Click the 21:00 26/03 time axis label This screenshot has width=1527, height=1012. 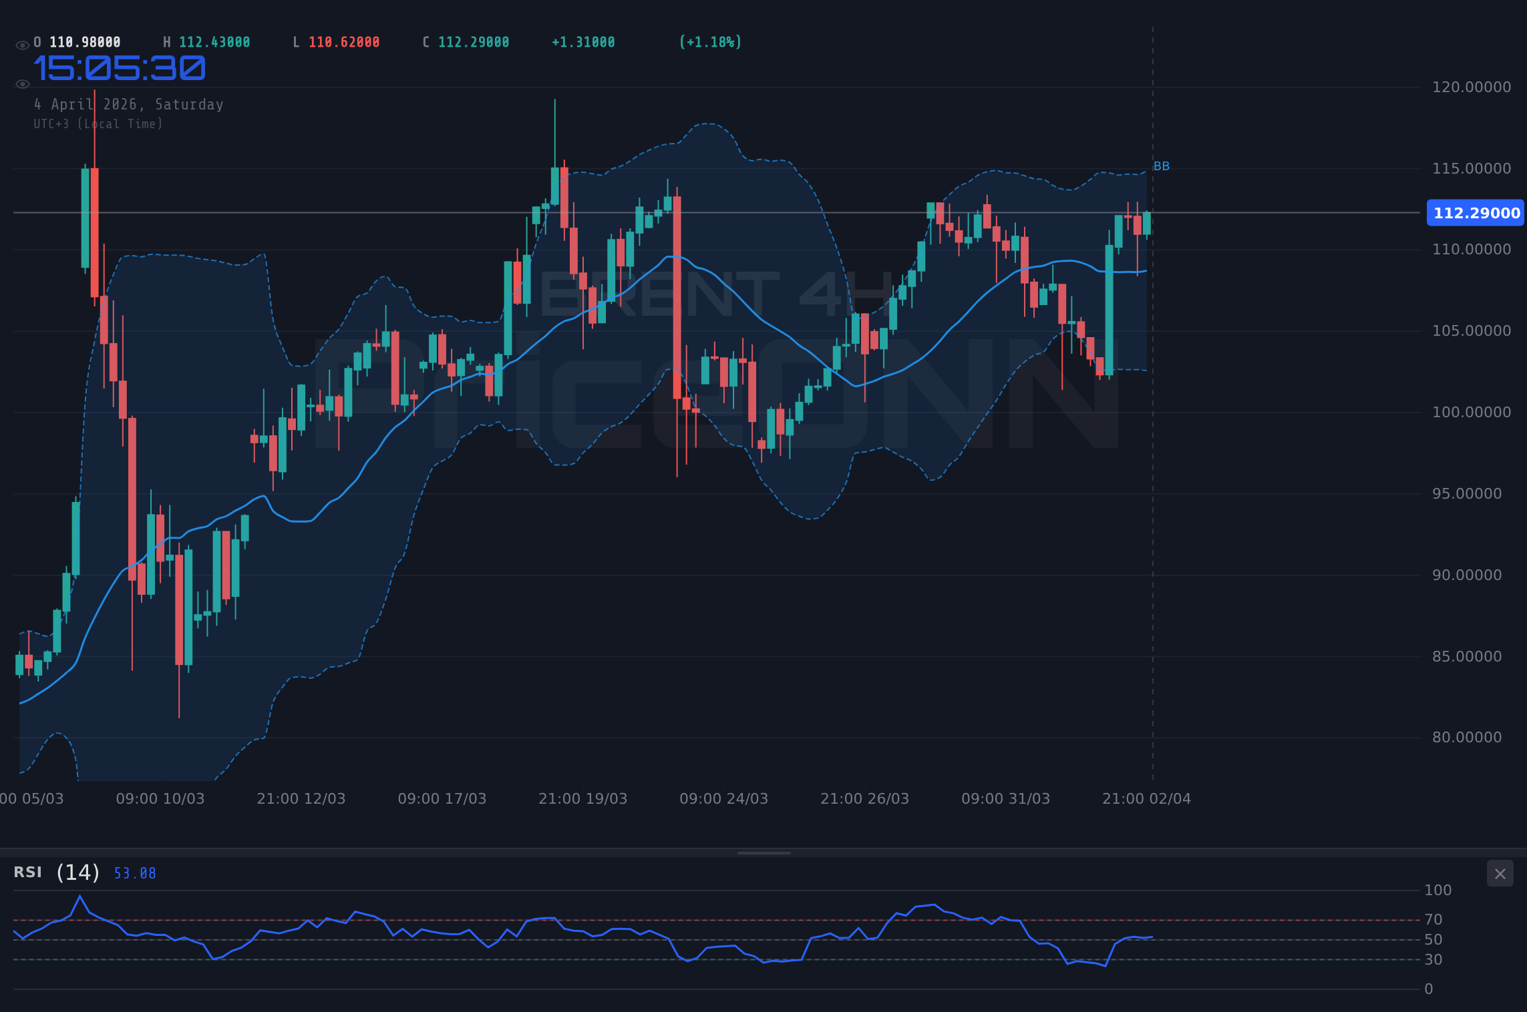[865, 799]
